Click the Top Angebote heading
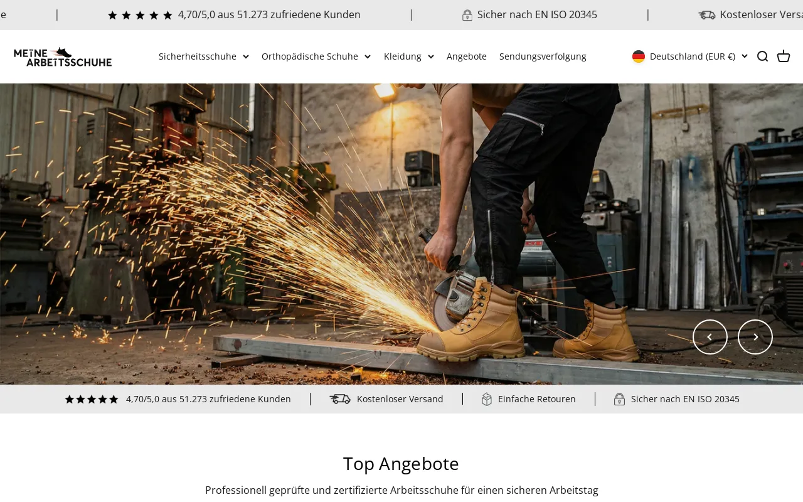 (401, 464)
